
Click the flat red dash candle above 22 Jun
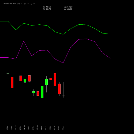16,77
